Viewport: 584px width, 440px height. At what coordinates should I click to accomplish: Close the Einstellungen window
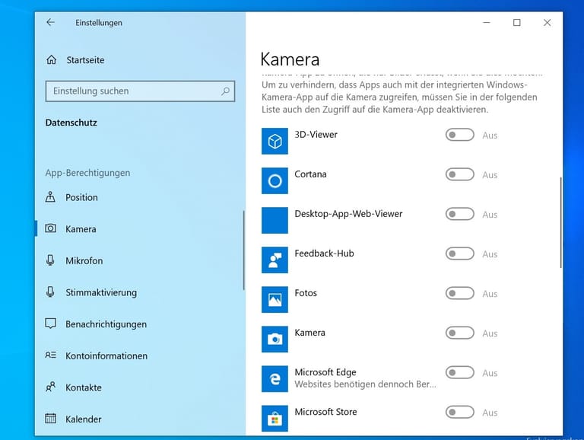tap(547, 22)
